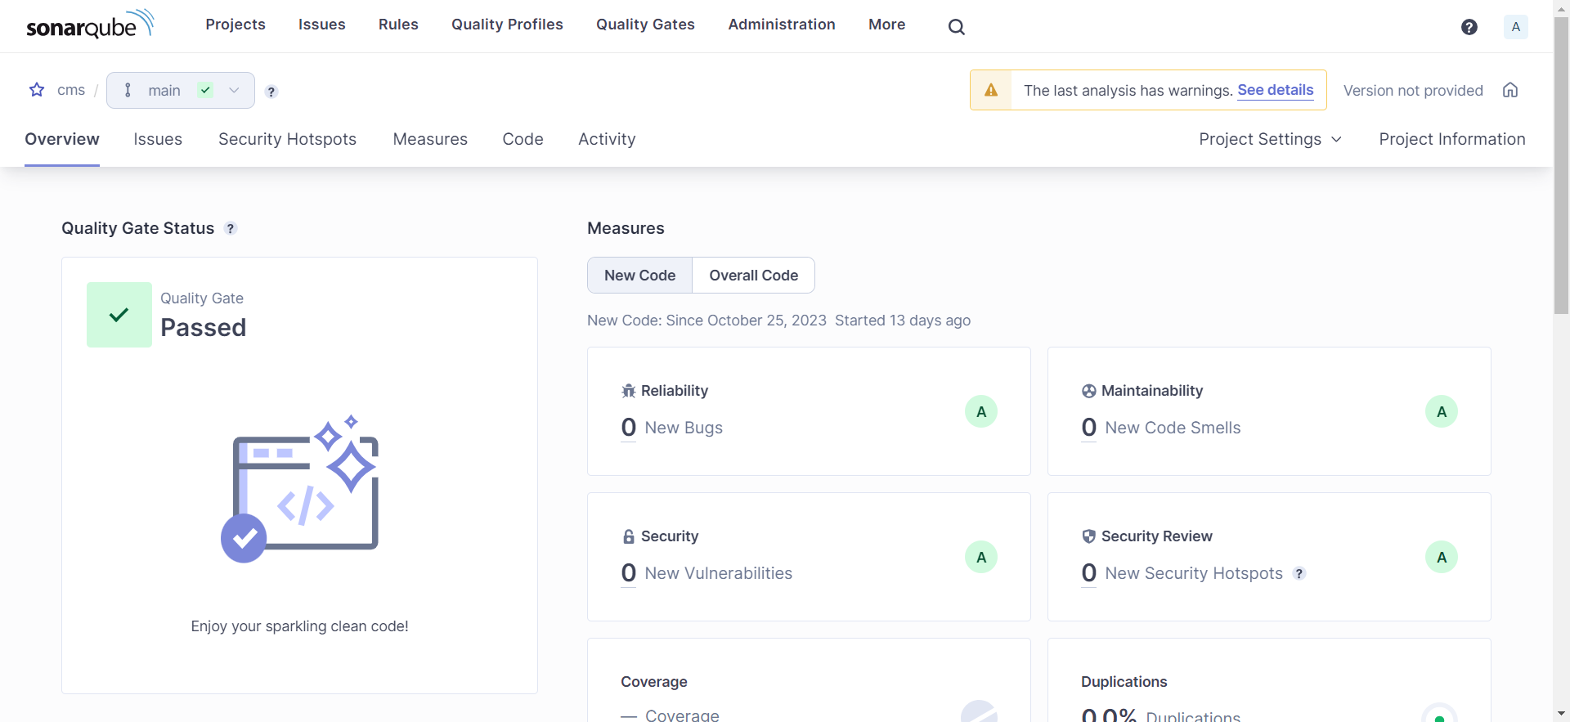Screen dimensions: 1570x722
Task: Click the 'Version not provided' text
Action: 1413,91
